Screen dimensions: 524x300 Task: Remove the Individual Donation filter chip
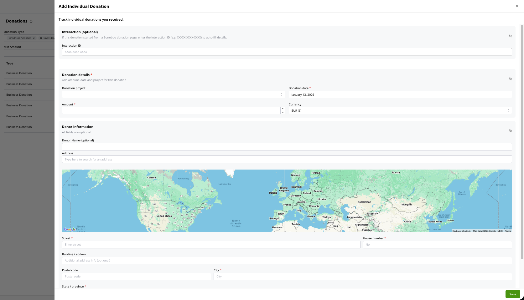pos(34,38)
